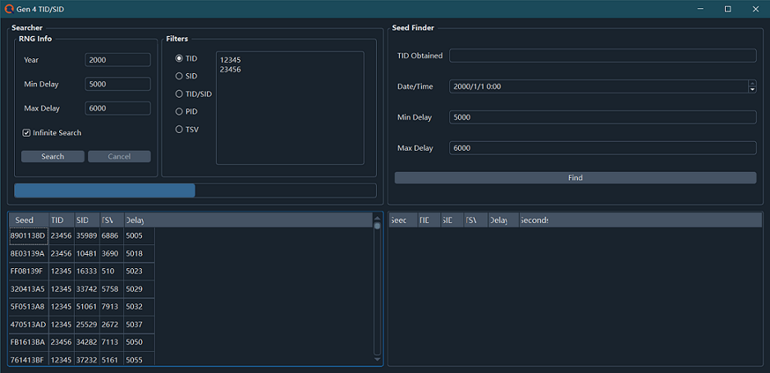
Task: Toggle the Infinite Search checkbox
Action: (x=27, y=133)
